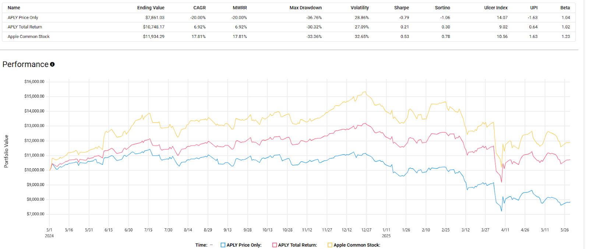Viewport: 589px width, 249px height.
Task: Select the APLY Total Return row name
Action: click(25, 27)
